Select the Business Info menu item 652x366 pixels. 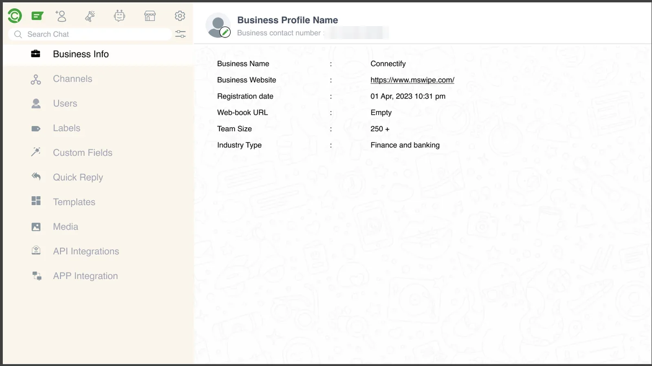point(98,54)
